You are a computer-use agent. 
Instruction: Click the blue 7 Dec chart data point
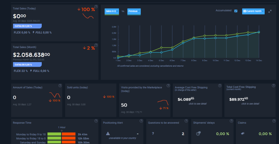(x=183, y=43)
